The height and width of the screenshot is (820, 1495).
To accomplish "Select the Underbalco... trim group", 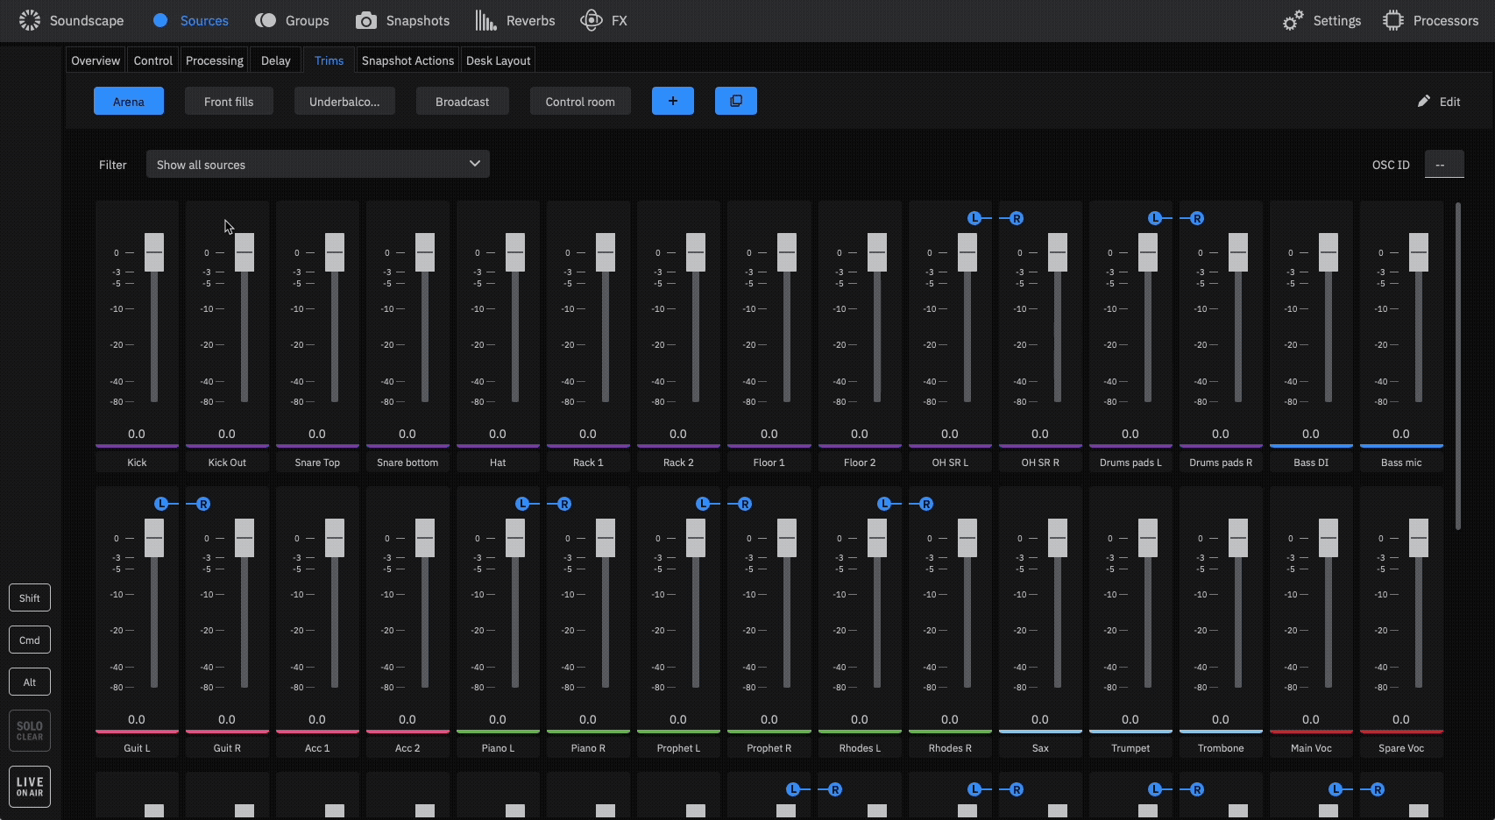I will pos(344,101).
